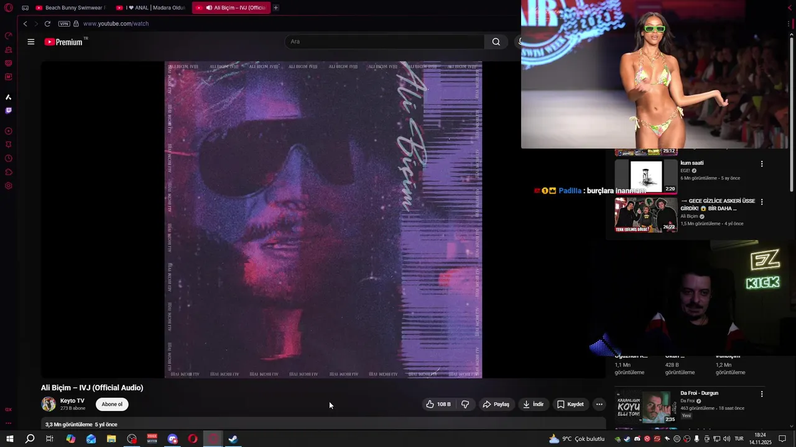Mute the Ali Biçim tab audio icon
The width and height of the screenshot is (796, 447).
[x=209, y=7]
